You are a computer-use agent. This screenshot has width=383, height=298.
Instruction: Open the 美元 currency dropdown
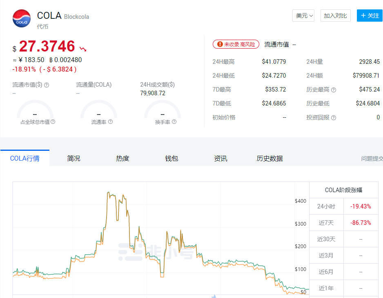303,16
